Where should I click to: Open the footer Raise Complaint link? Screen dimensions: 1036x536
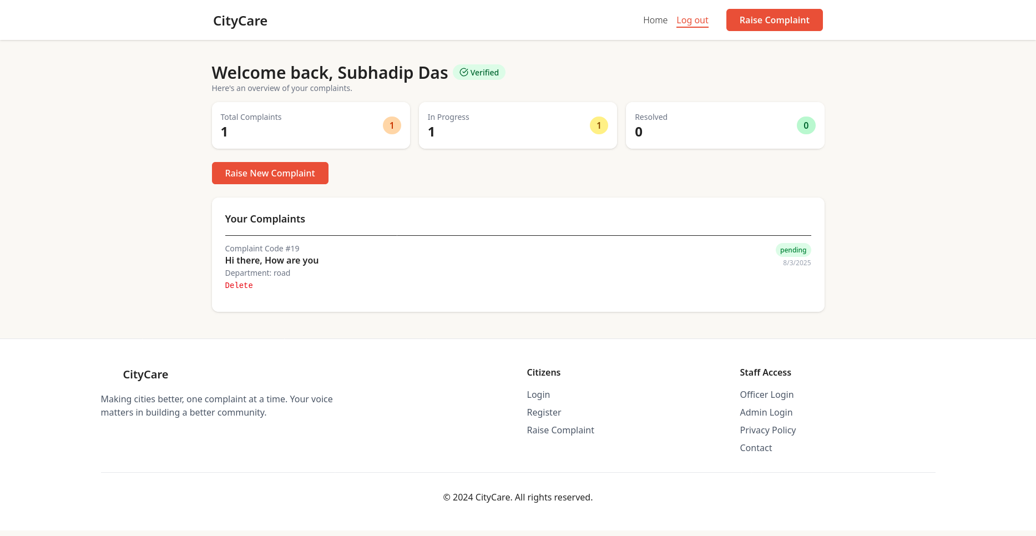(x=560, y=430)
